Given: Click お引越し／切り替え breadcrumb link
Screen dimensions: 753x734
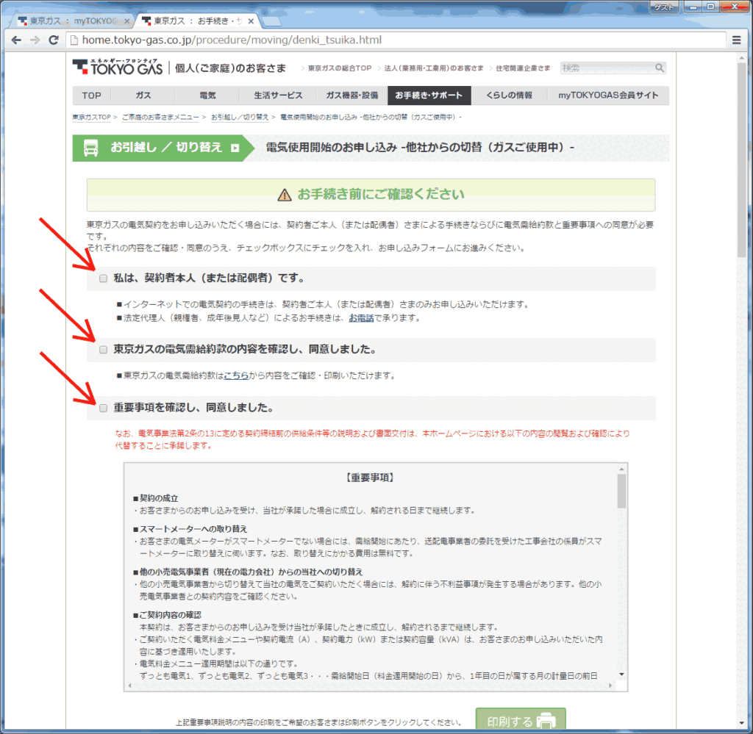Looking at the screenshot, I should point(240,117).
